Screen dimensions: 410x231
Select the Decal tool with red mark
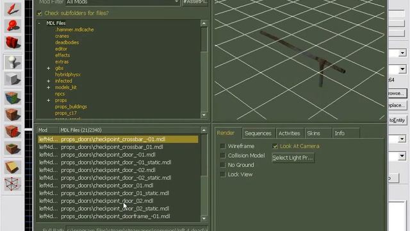12,132
